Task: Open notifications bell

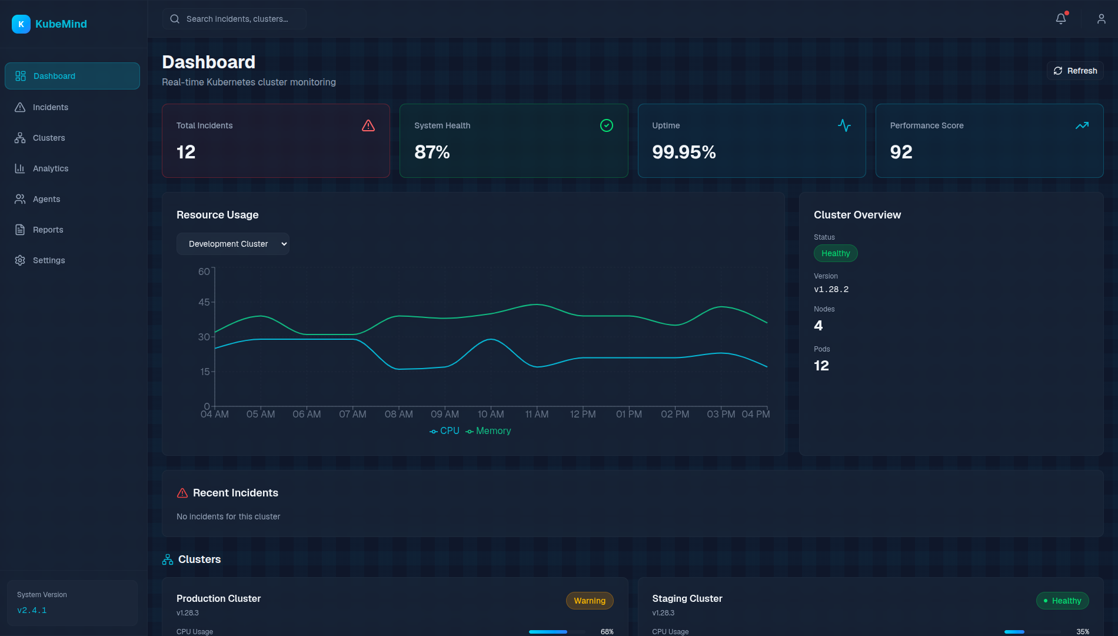Action: point(1061,19)
